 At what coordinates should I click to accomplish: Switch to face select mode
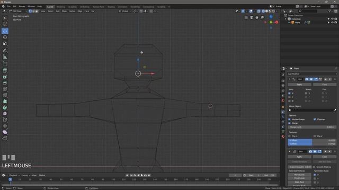click(x=37, y=11)
